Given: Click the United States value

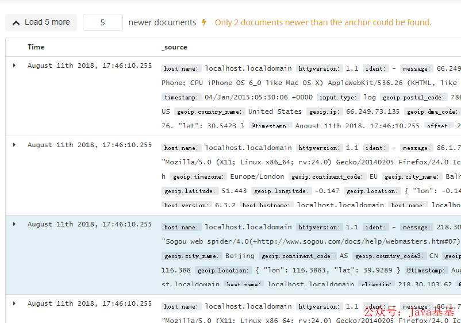Looking at the screenshot, I should 275,111.
